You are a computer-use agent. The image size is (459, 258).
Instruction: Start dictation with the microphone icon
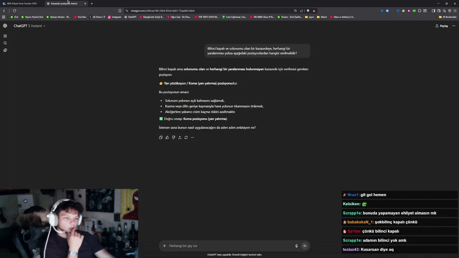297,246
